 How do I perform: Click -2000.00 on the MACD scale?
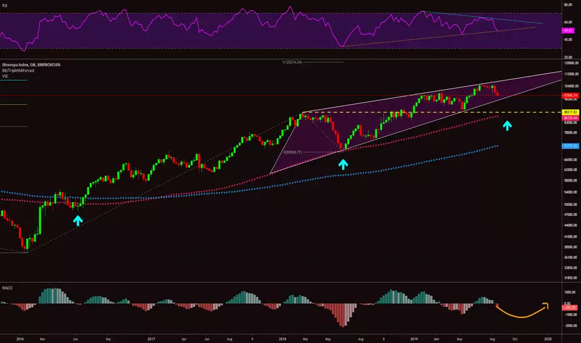point(570,326)
